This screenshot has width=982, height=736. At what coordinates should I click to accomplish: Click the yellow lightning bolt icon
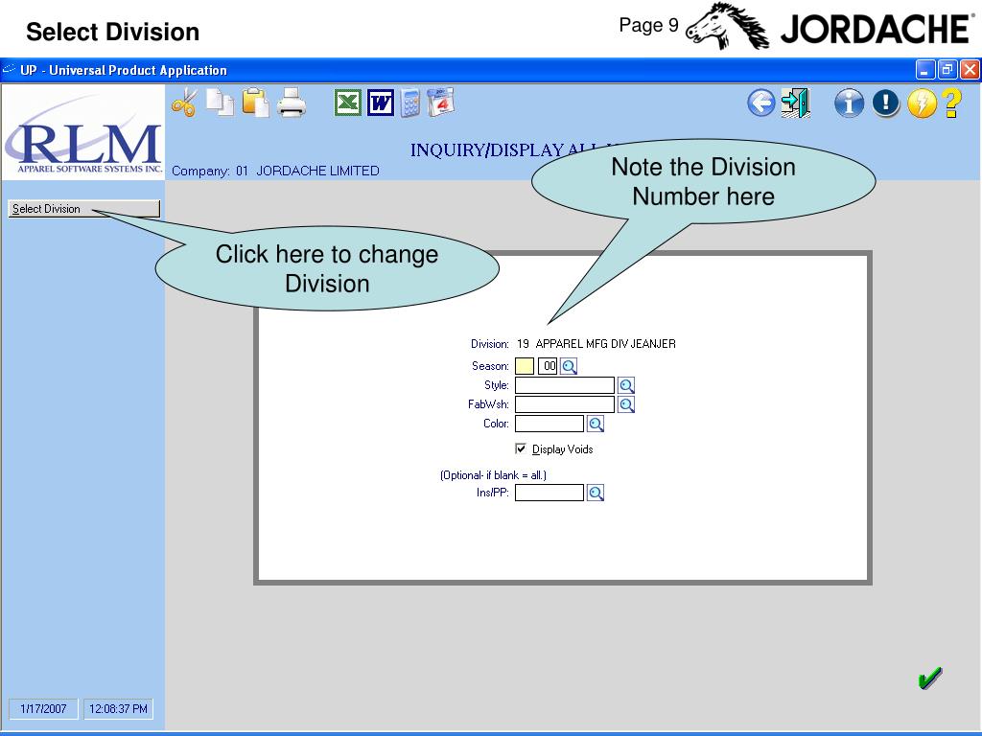pyautogui.click(x=922, y=103)
